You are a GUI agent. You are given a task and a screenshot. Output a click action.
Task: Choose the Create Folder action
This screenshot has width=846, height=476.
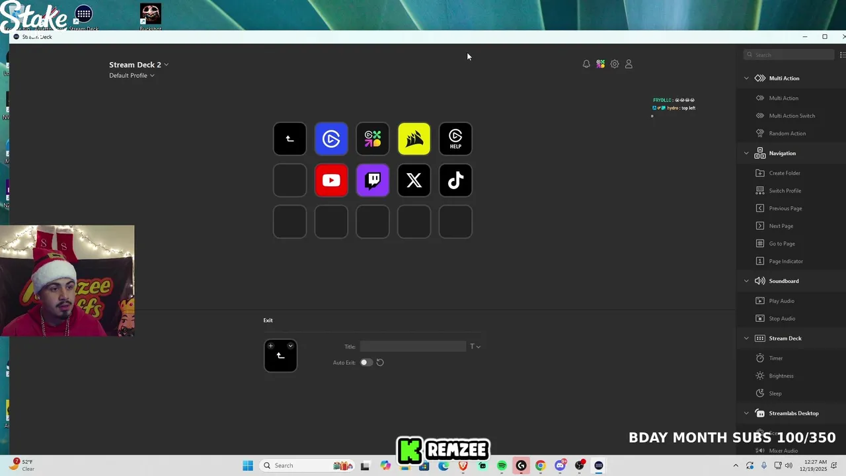click(785, 173)
